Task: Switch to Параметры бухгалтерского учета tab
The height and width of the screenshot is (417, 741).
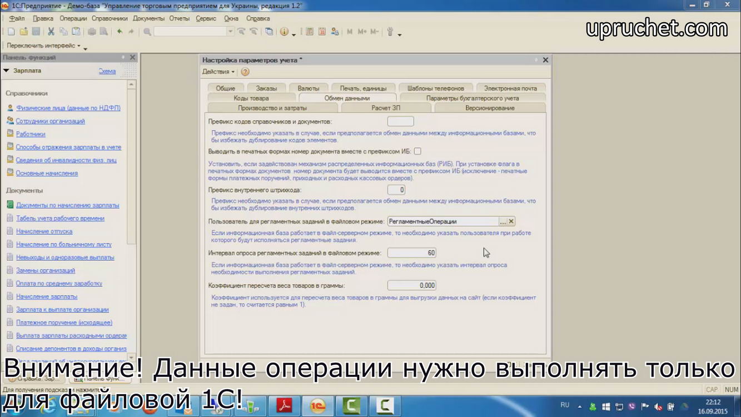Action: [x=473, y=98]
